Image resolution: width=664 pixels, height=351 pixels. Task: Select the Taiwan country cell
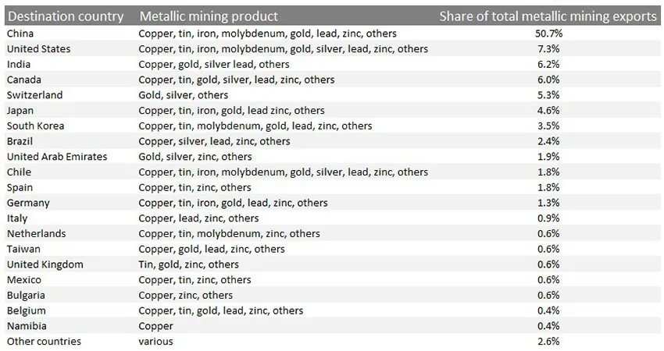point(23,249)
